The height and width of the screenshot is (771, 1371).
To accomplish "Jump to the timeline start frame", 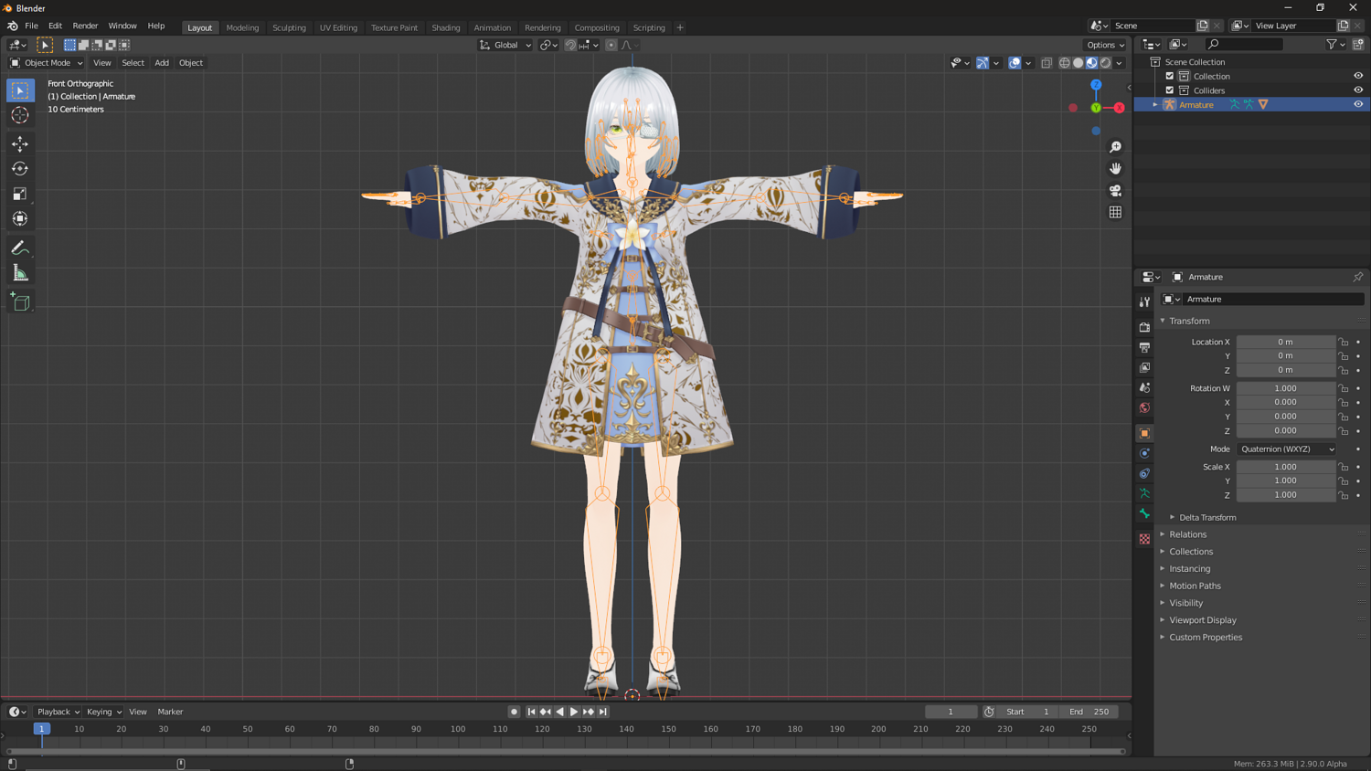I will 531,712.
